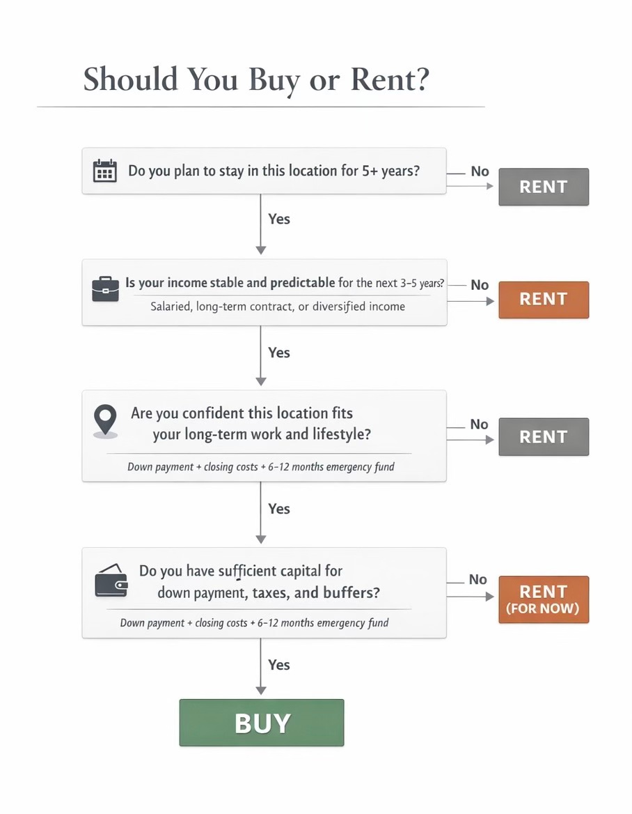This screenshot has height=814, width=632.
Task: Select the green BUY box
Action: click(x=262, y=723)
